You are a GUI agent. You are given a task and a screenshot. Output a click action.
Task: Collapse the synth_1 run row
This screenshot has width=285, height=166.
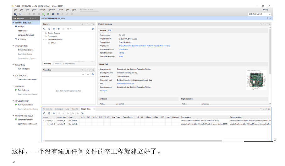[43, 120]
